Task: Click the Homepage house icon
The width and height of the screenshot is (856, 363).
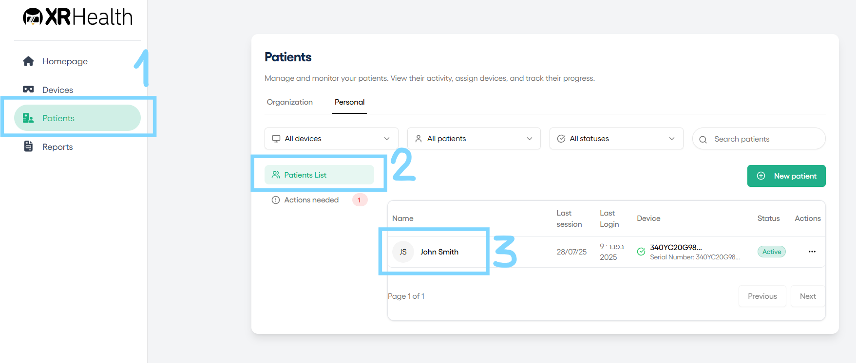Action: point(28,61)
